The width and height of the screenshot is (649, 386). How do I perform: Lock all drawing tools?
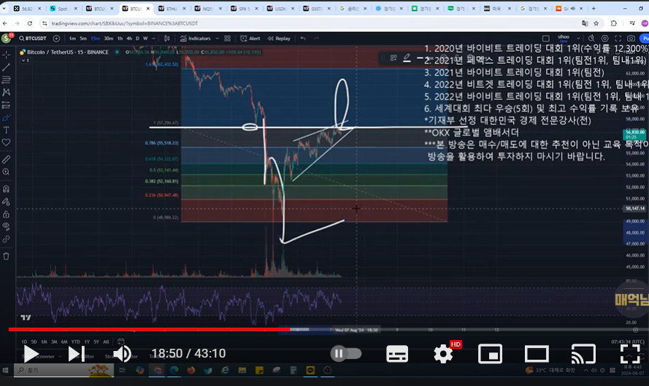7,214
